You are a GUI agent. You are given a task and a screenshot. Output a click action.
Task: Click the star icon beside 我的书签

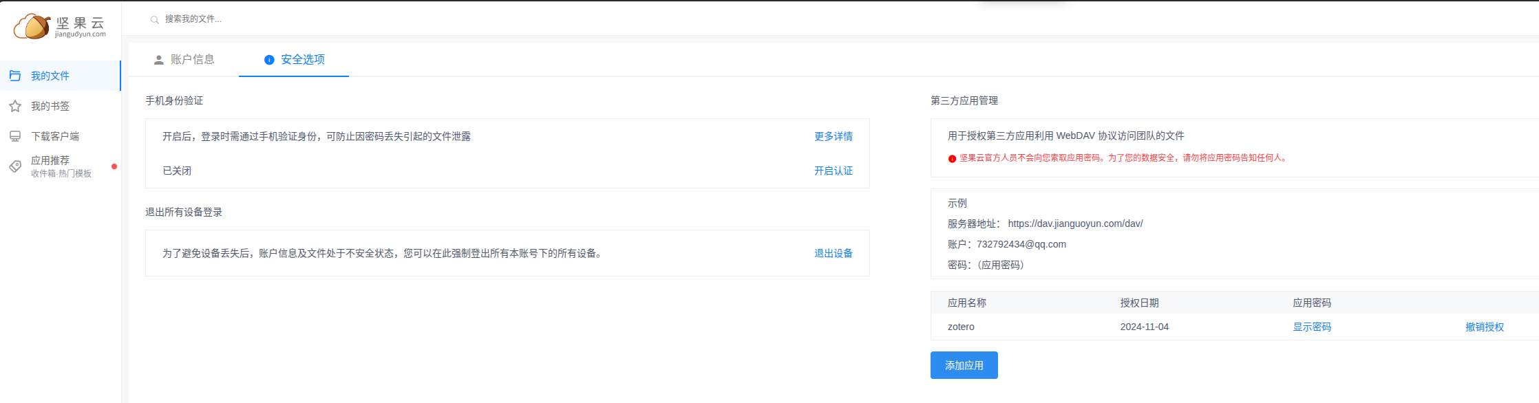pyautogui.click(x=15, y=106)
